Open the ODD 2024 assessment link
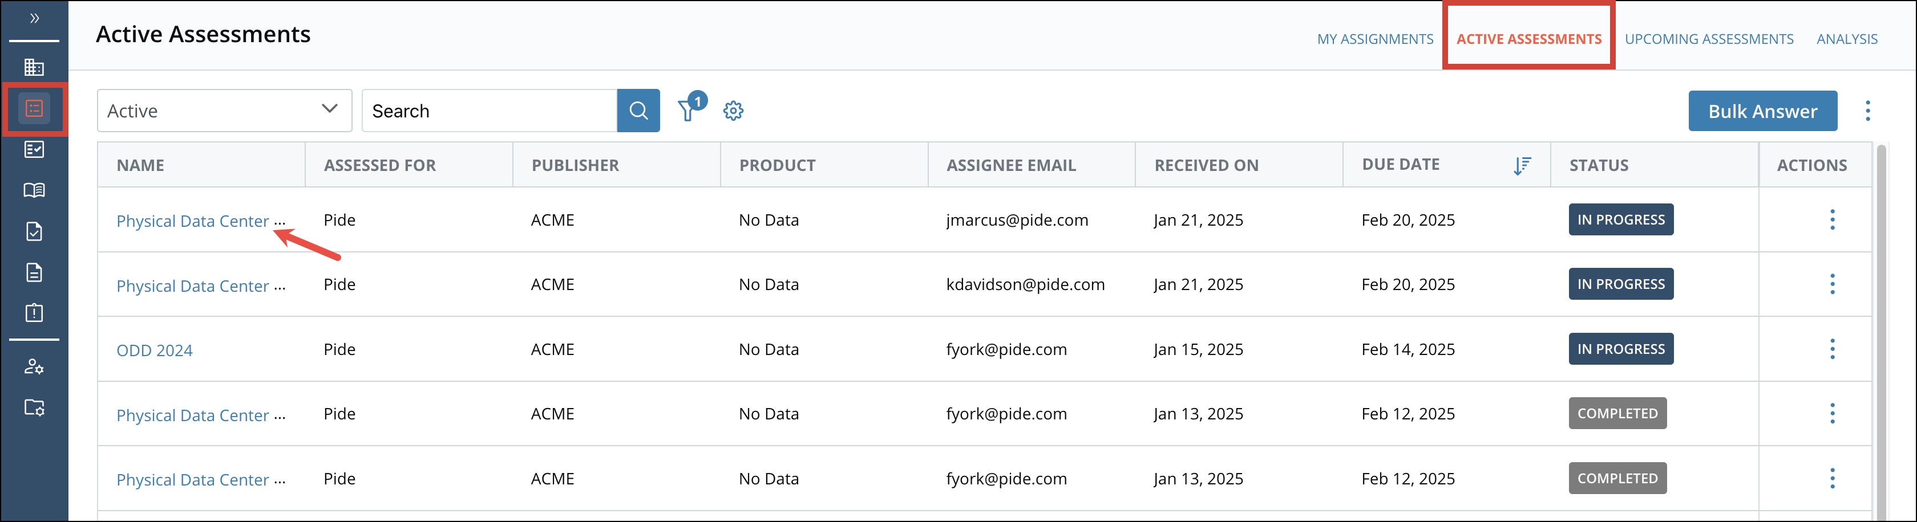The height and width of the screenshot is (522, 1917). coord(155,350)
